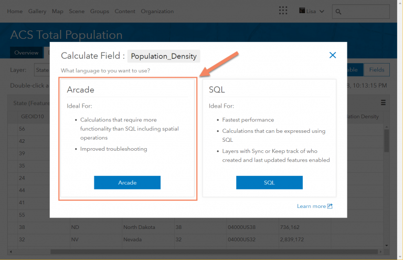Go to the Gallery menu item
Screen dimensions: 403x260
37,11
